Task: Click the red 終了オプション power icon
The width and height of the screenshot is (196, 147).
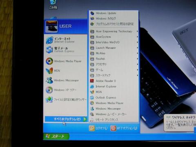Action: 113,128
